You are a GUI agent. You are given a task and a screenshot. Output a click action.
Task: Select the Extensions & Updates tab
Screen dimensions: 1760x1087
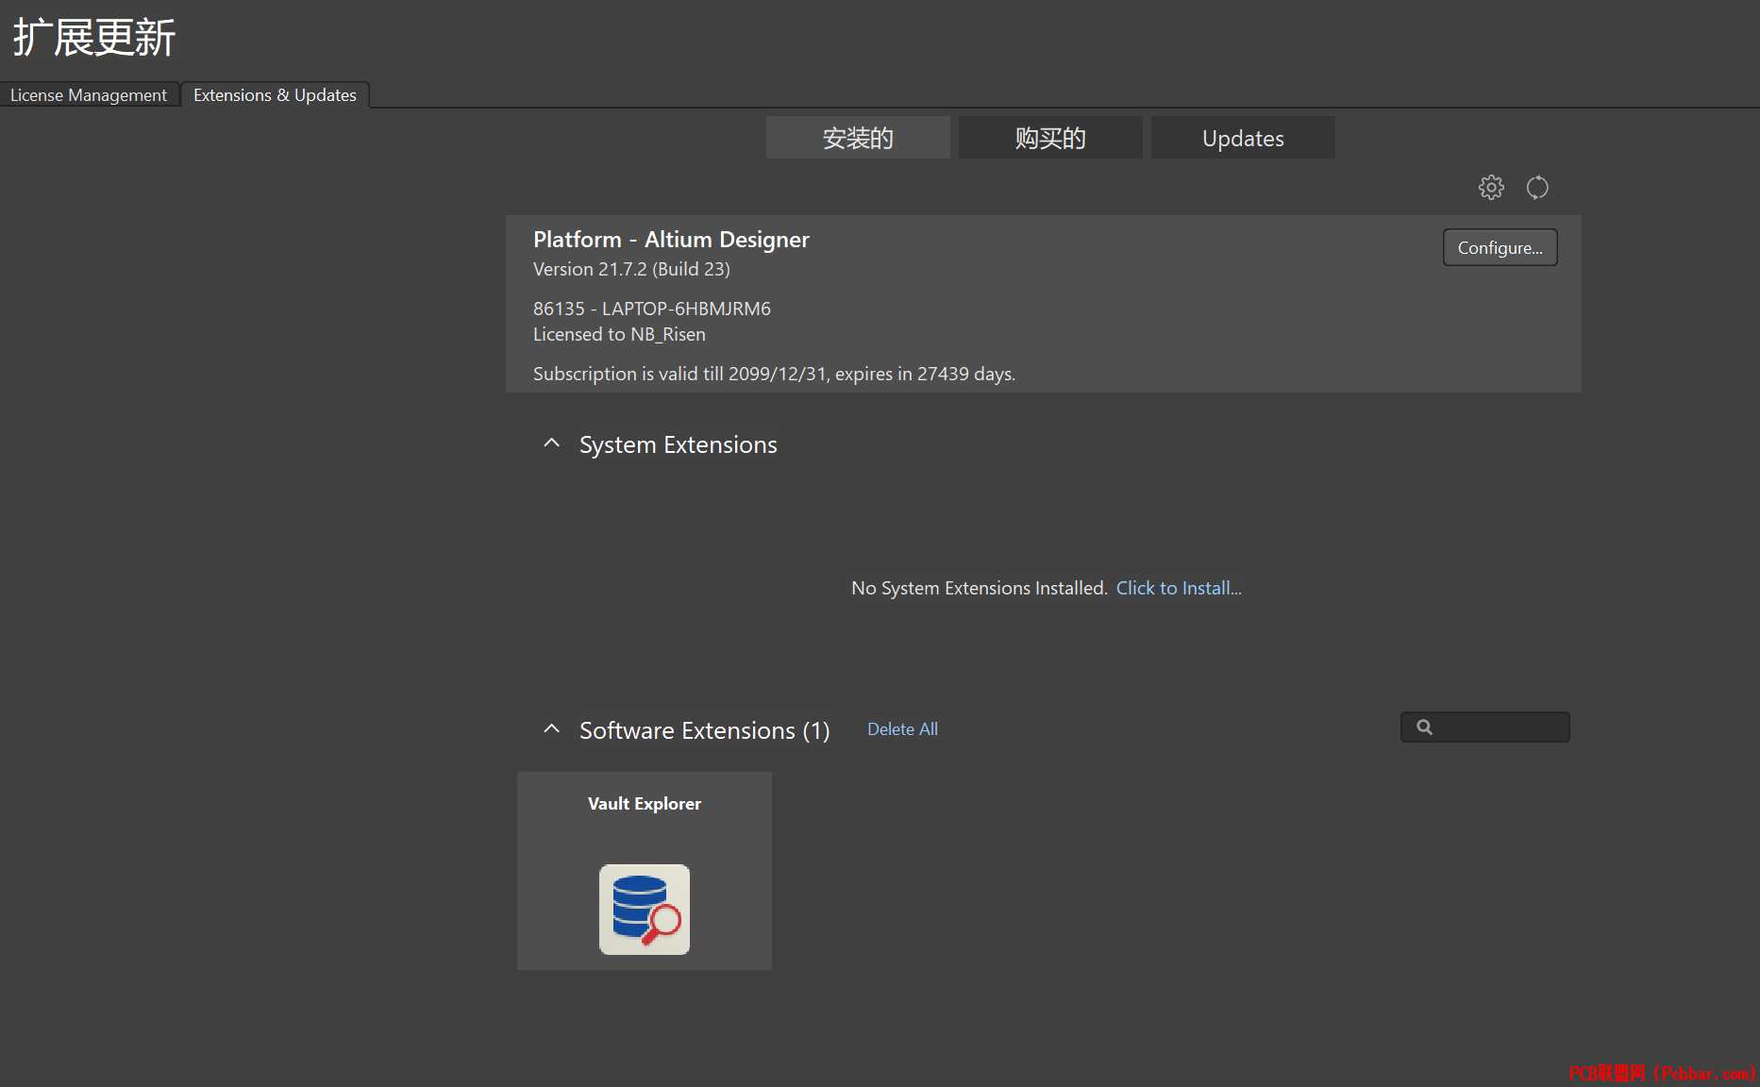[x=275, y=95]
